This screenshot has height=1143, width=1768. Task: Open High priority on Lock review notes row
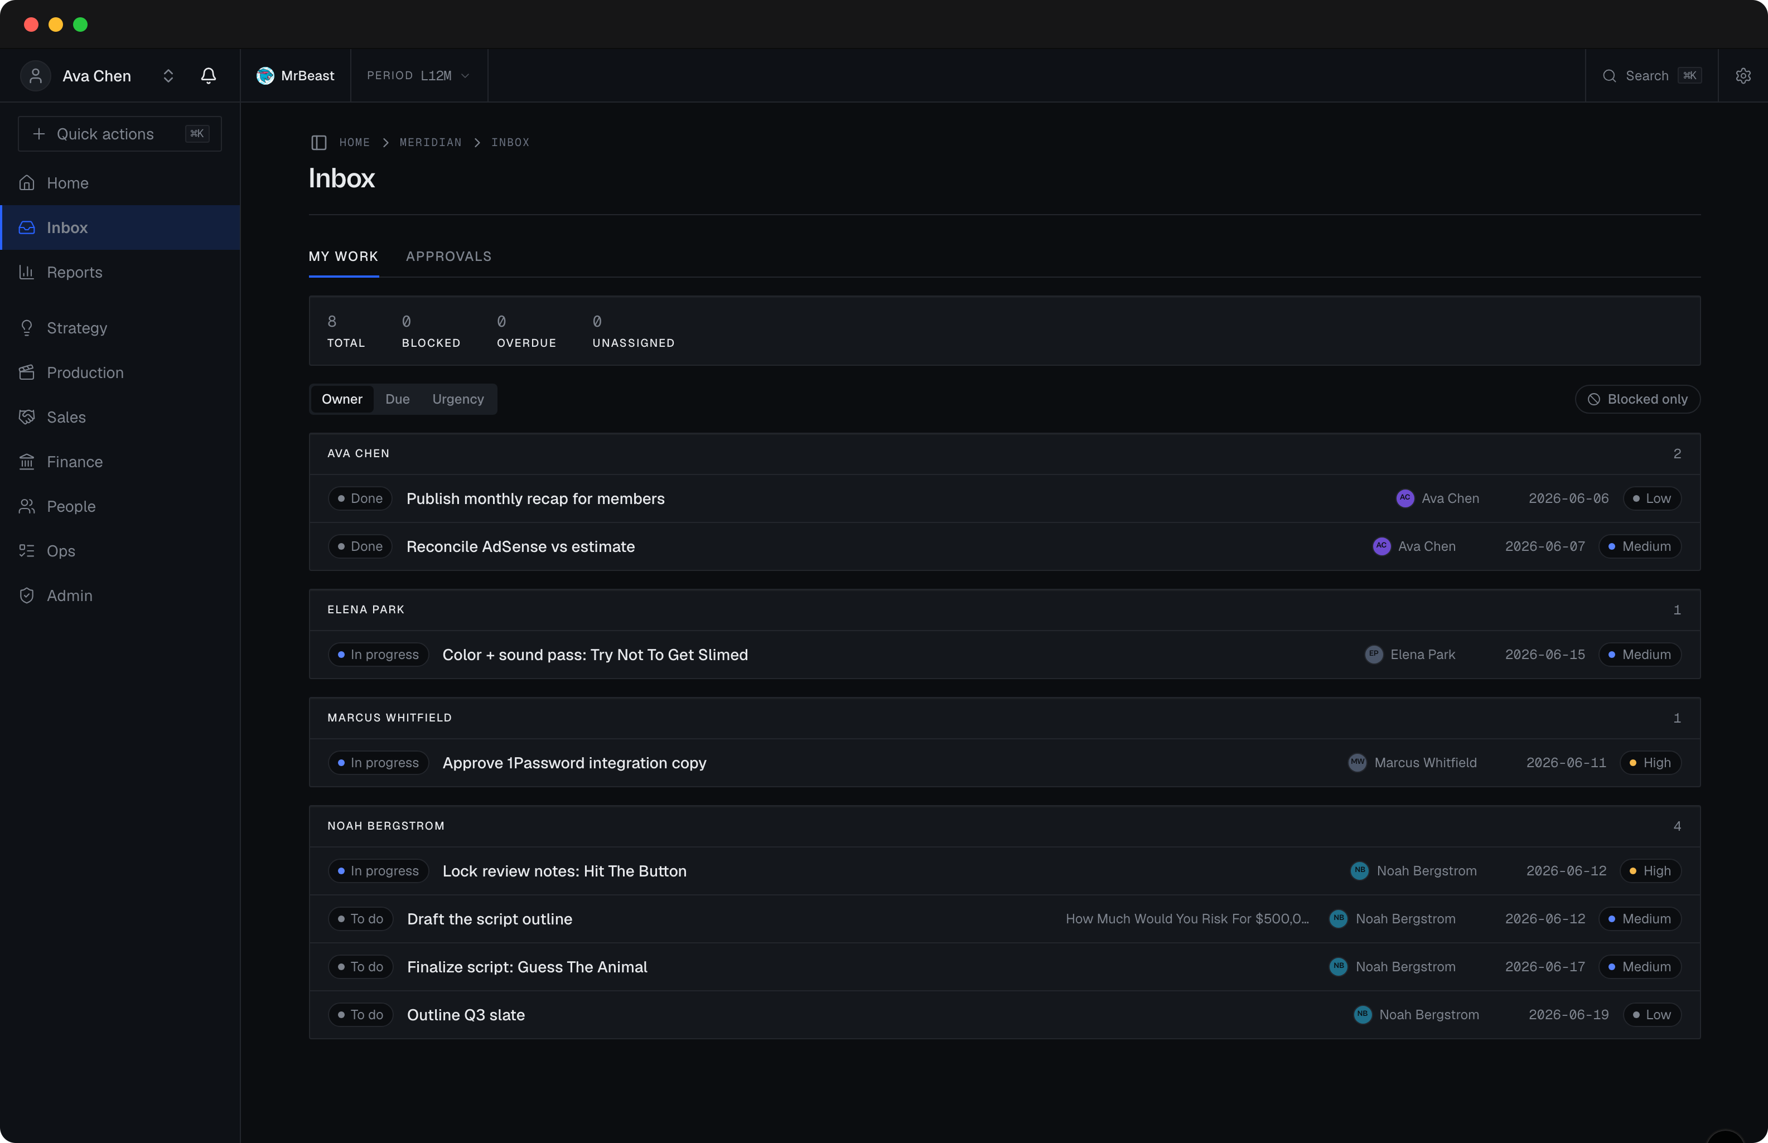1650,870
